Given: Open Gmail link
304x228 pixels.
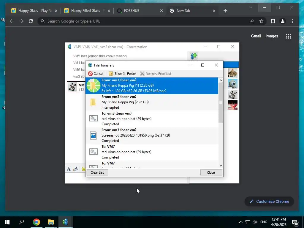Looking at the screenshot, I should pyautogui.click(x=256, y=36).
